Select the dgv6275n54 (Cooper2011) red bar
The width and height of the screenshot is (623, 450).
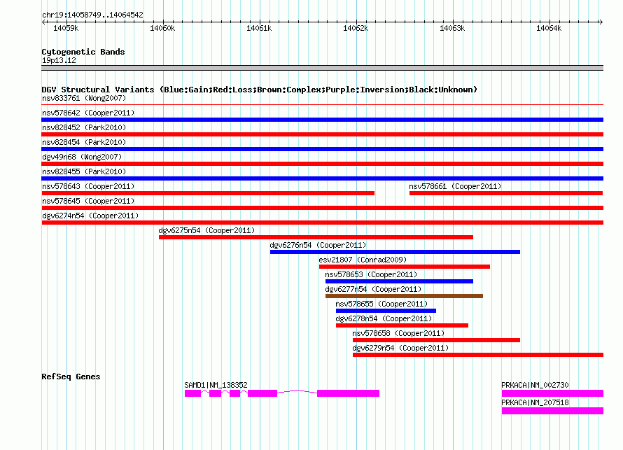click(316, 237)
